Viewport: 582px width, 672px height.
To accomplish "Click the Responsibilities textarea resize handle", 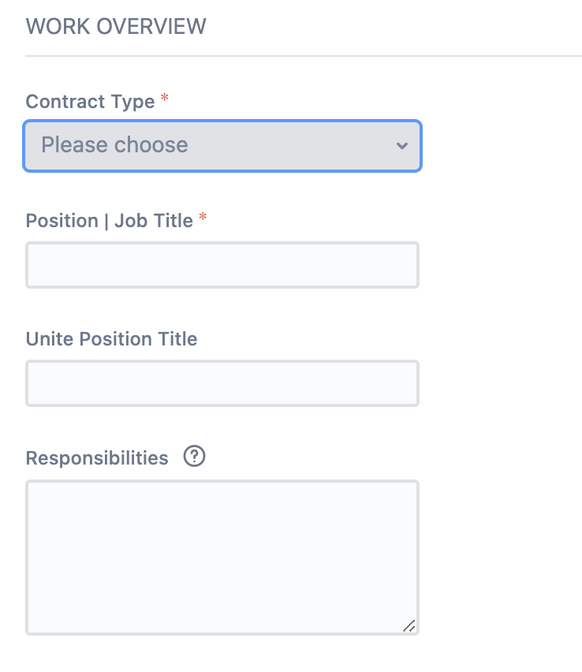I will [409, 625].
